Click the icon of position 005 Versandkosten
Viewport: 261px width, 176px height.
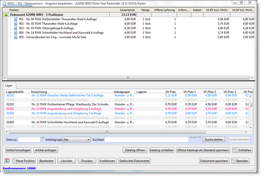16,37
